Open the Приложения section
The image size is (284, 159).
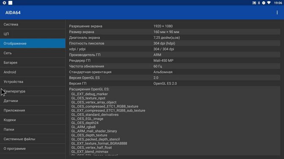33,110
